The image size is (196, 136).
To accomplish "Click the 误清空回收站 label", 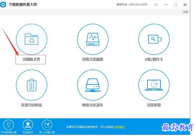I will coord(31,105).
